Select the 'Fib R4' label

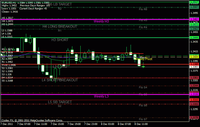tap(143, 27)
